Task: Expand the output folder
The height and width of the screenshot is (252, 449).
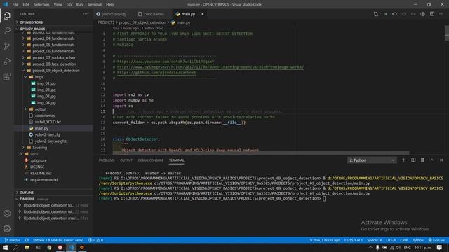Action: click(41, 109)
